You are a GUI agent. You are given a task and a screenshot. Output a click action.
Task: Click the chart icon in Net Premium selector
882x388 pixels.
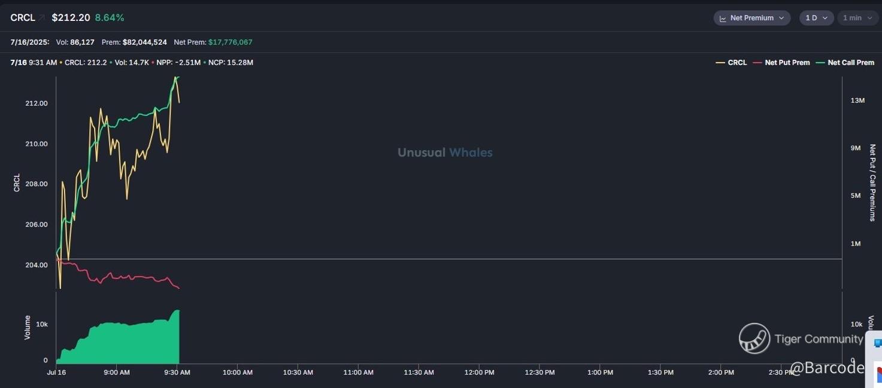pos(723,19)
